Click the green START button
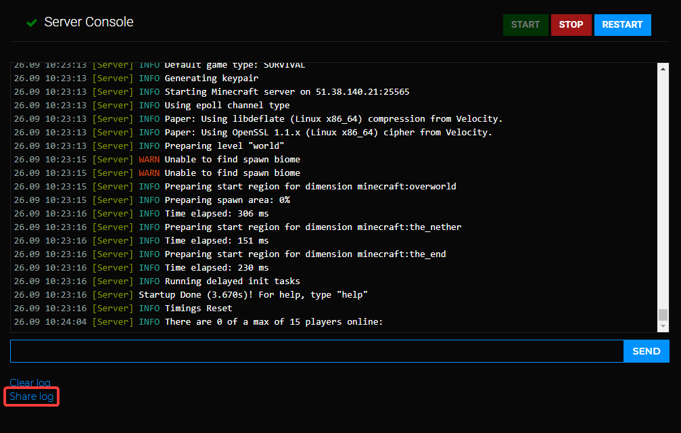This screenshot has width=681, height=433. (525, 25)
